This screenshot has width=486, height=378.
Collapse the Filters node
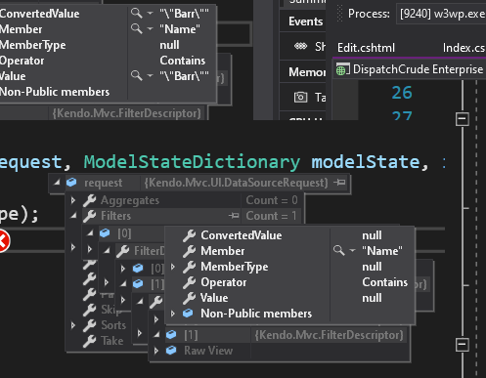73,216
